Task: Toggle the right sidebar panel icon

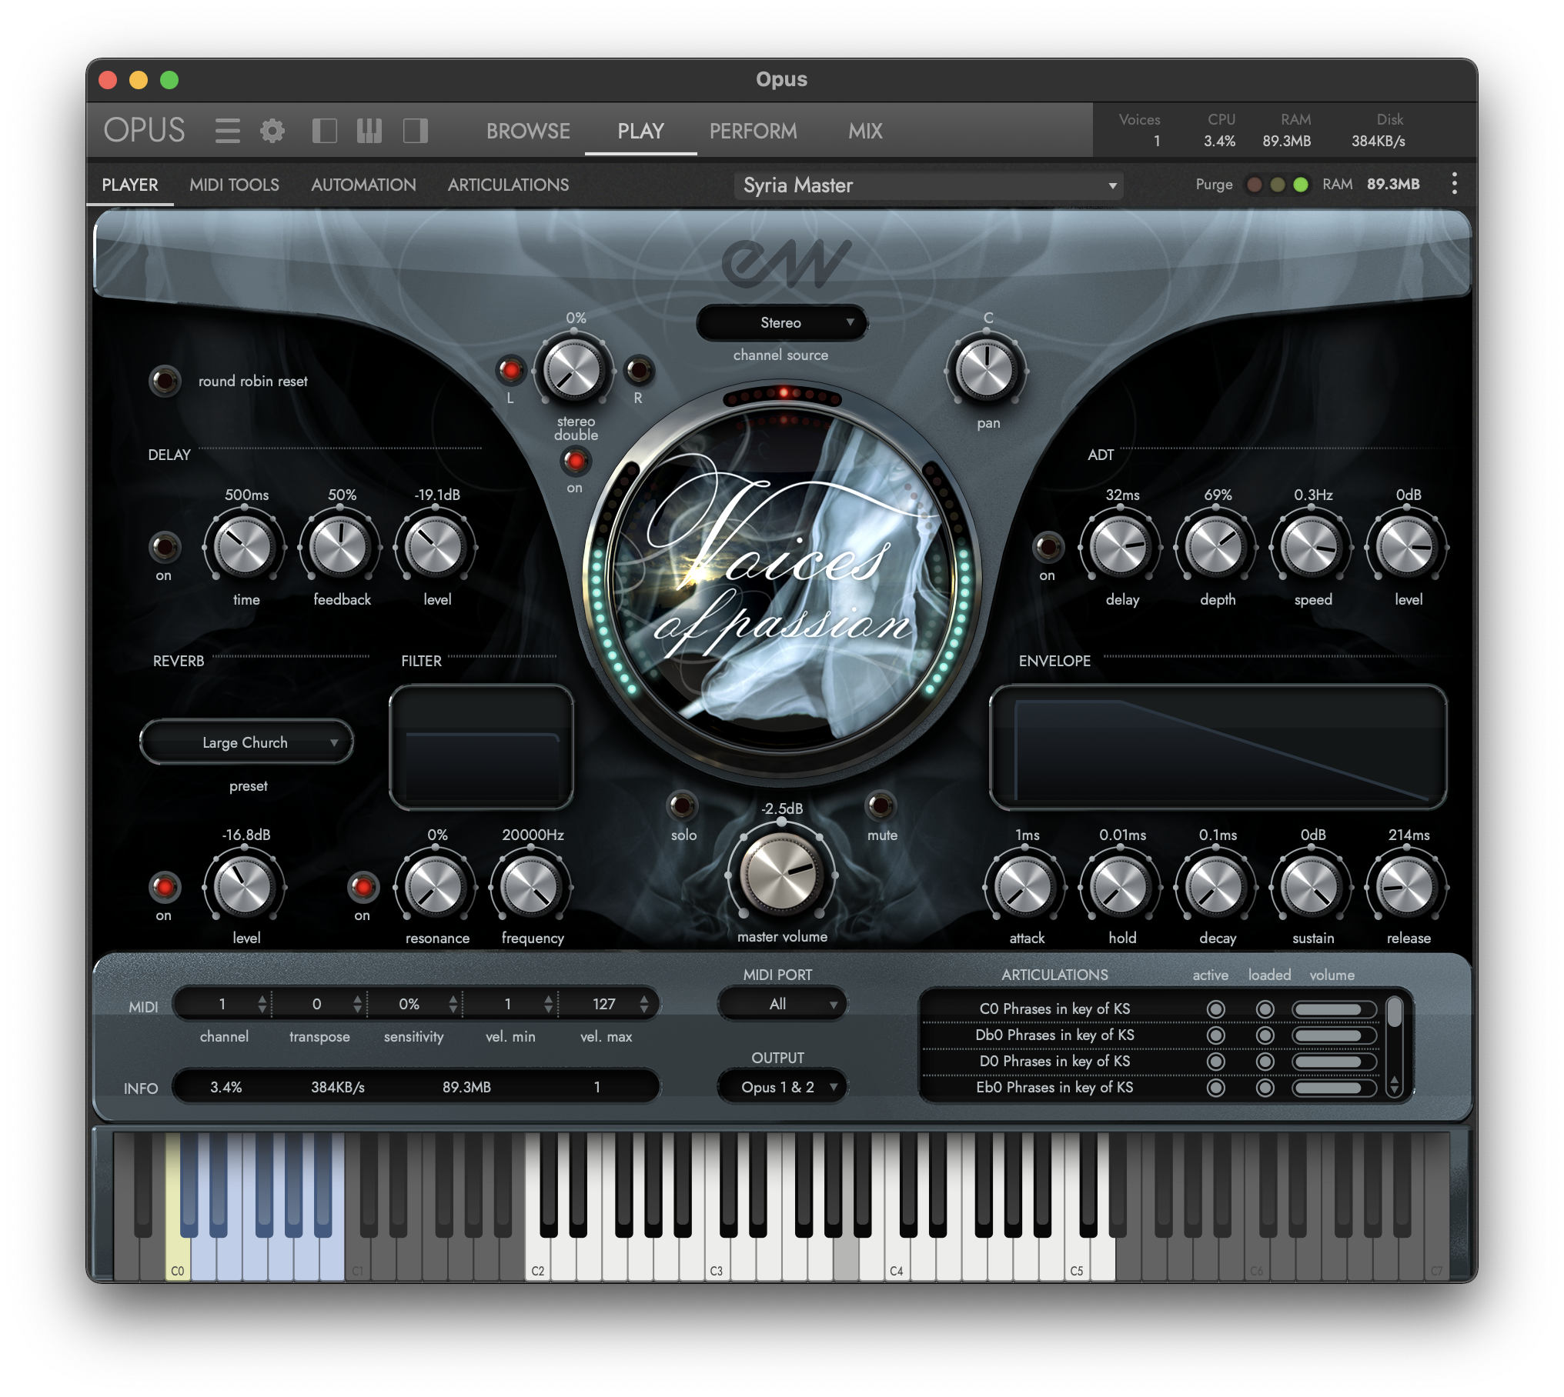Action: [415, 131]
